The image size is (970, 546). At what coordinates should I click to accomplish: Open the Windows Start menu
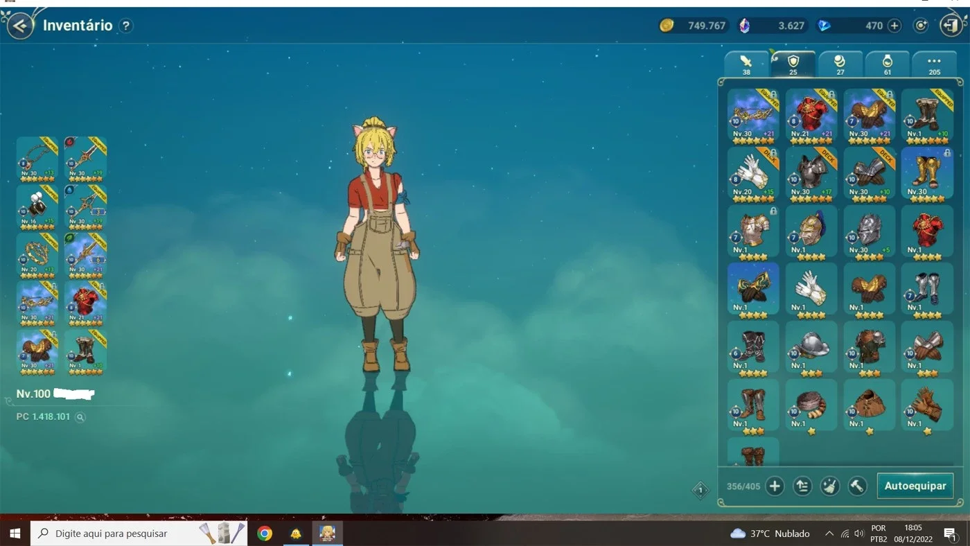pyautogui.click(x=15, y=534)
